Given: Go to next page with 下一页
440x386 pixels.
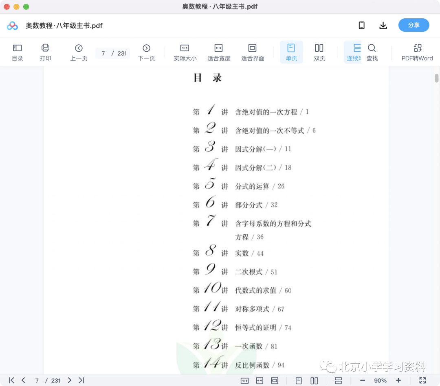Looking at the screenshot, I should 146,52.
